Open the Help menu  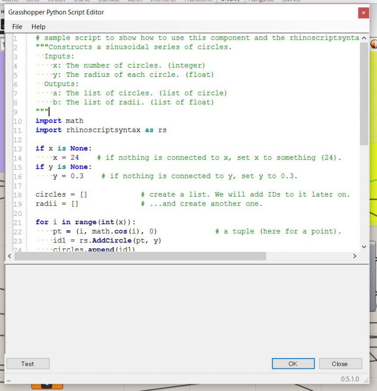pos(38,27)
